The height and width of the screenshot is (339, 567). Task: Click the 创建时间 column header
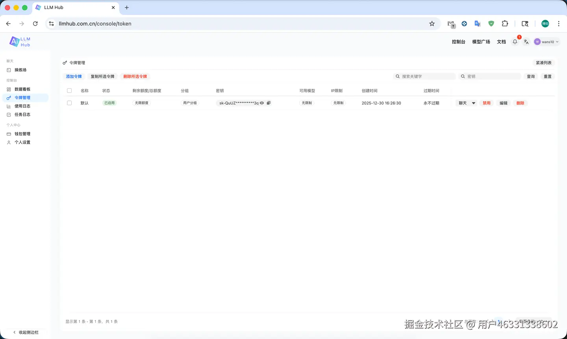tap(369, 91)
